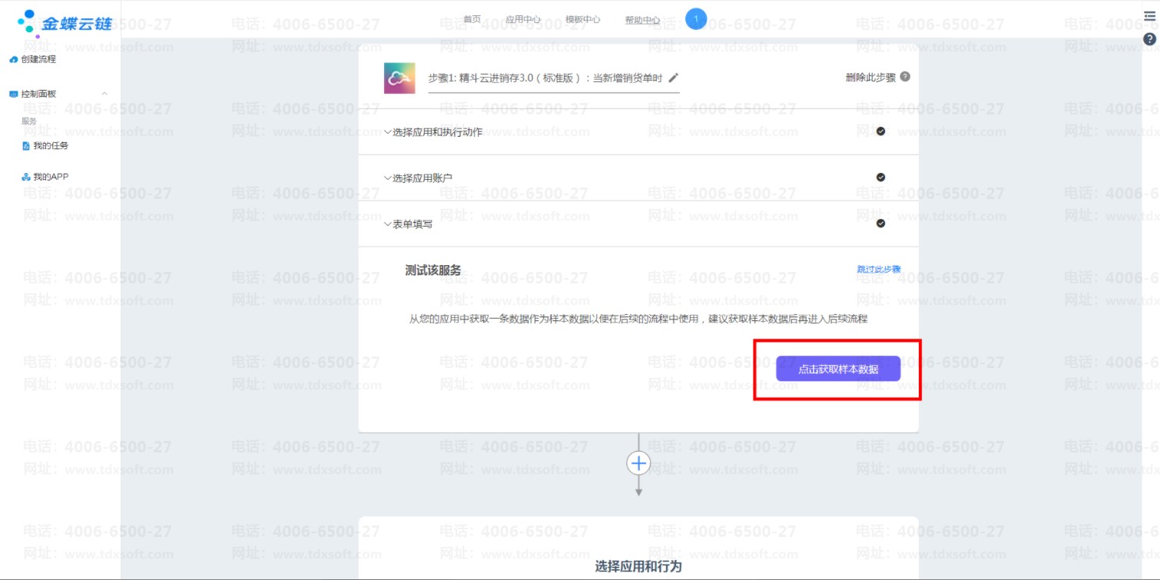Click the dark question mark help icon
The image size is (1160, 580).
[x=1149, y=39]
